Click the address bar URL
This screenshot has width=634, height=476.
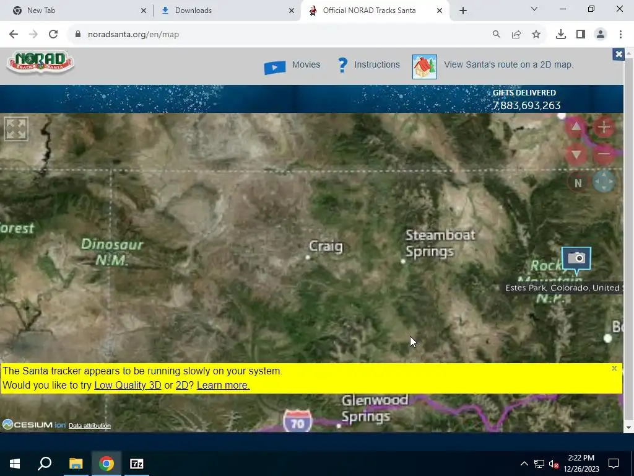coord(134,35)
